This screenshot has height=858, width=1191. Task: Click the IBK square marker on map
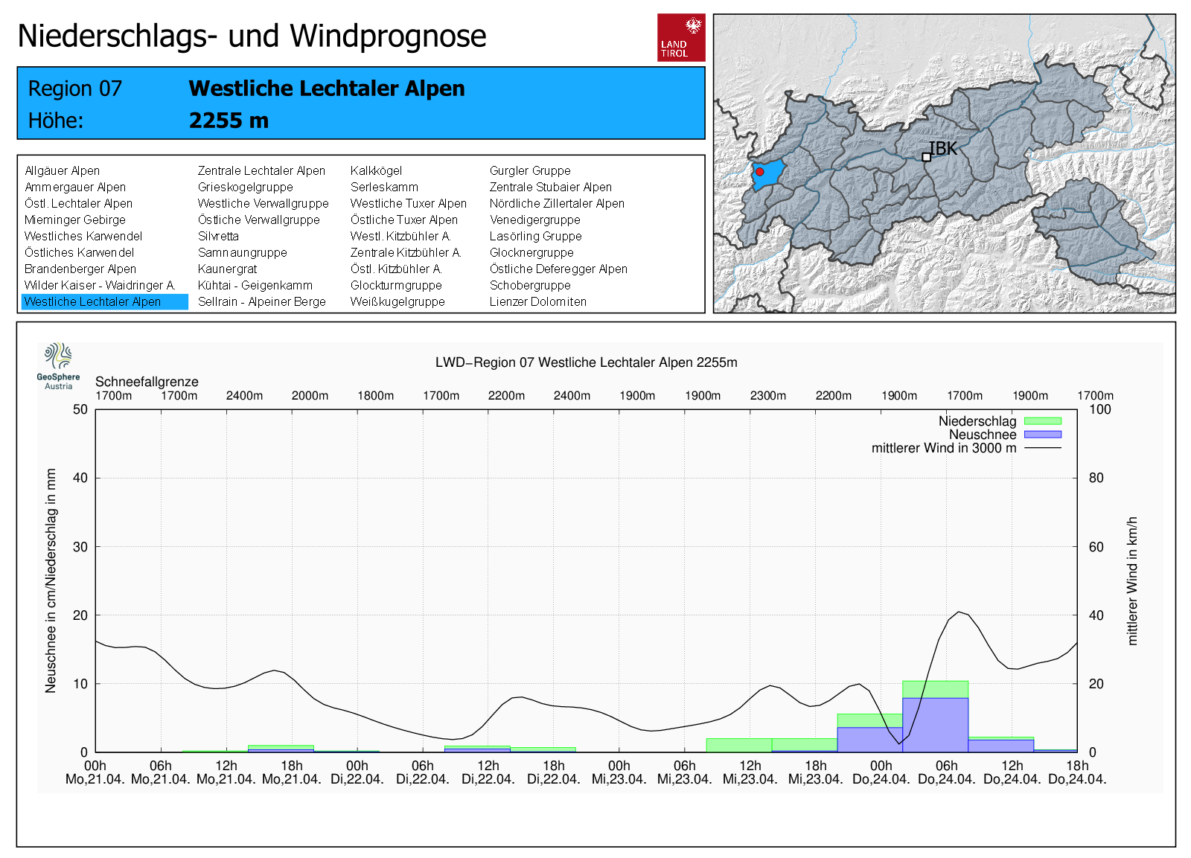pyautogui.click(x=926, y=157)
